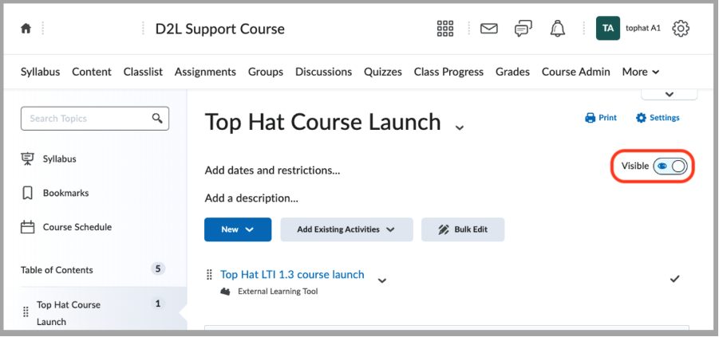This screenshot has height=337, width=719.
Task: Click the Settings link
Action: 658,118
